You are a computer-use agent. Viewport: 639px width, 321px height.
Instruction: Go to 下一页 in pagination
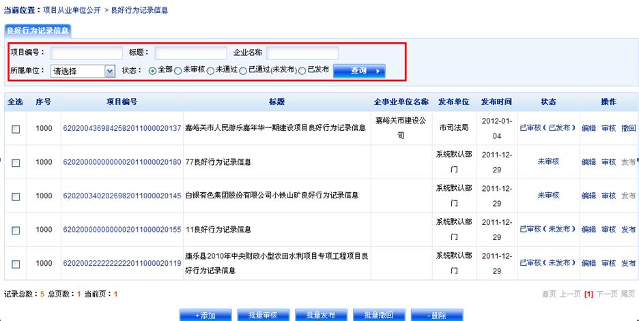coord(607,294)
